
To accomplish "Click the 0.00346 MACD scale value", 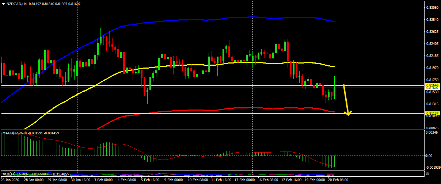I will [432, 133].
